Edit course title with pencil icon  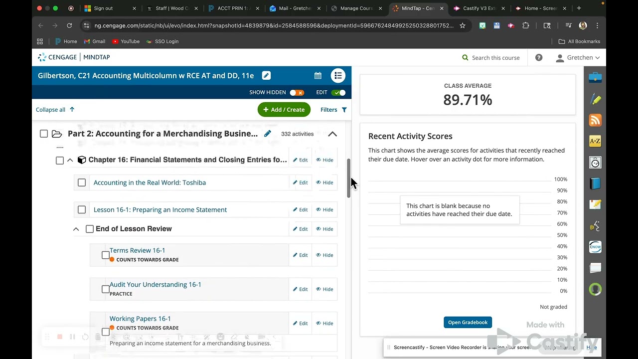click(x=266, y=76)
